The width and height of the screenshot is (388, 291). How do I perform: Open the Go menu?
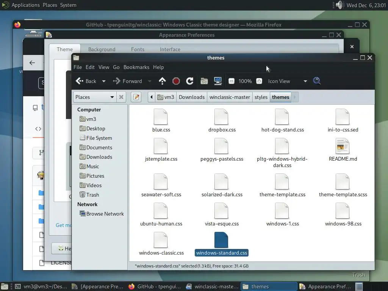116,67
